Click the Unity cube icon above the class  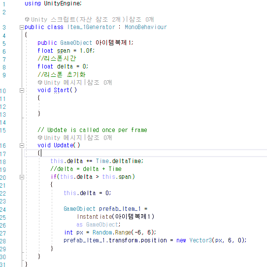tap(27, 19)
